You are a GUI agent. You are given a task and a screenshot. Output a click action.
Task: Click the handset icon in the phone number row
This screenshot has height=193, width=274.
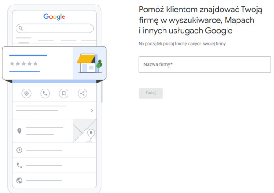(x=19, y=165)
